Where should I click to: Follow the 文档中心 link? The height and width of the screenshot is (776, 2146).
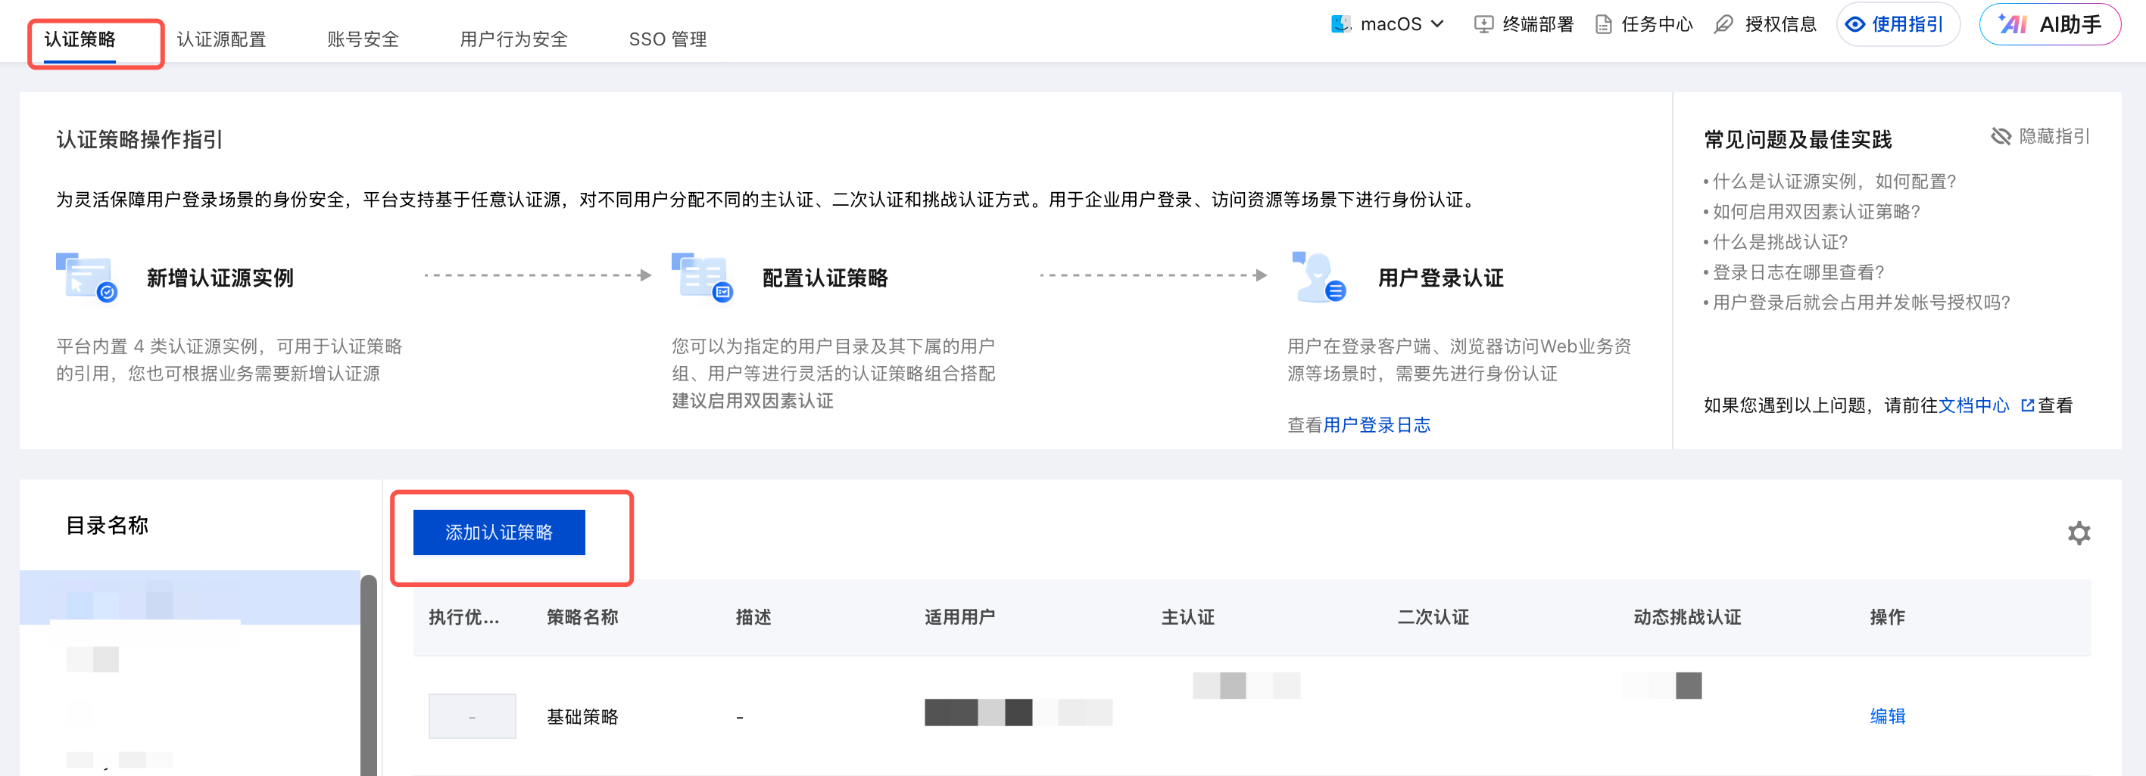click(x=1973, y=405)
